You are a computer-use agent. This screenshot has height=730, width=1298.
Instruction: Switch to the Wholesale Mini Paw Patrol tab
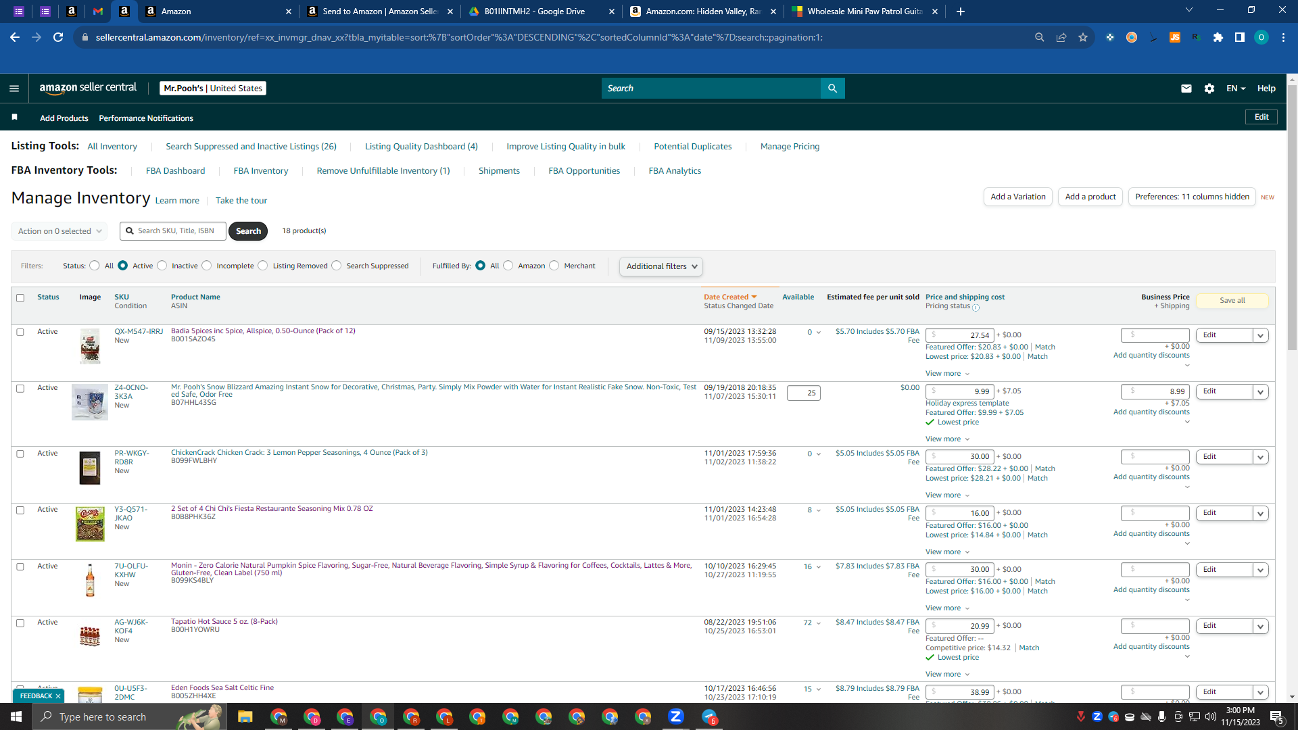(x=865, y=11)
